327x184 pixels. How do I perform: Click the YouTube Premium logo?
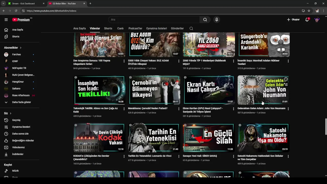click(x=21, y=20)
